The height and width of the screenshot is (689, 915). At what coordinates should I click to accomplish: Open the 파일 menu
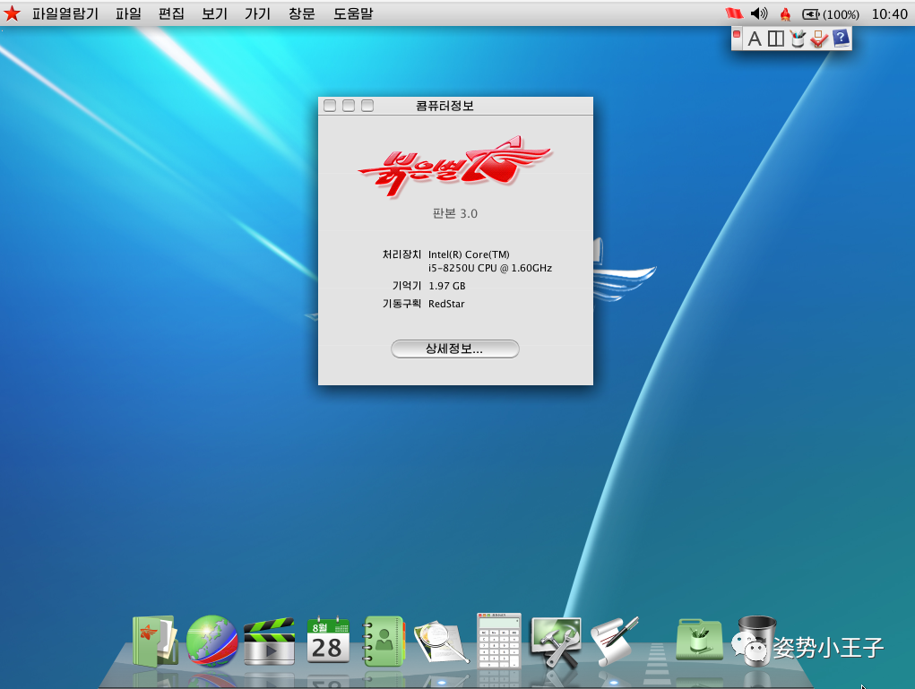pos(128,13)
